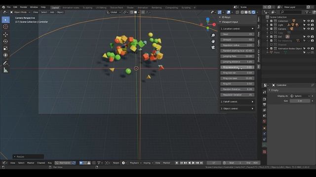This screenshot has height=177, width=316.
Task: Open the File menu
Action: [x=9, y=7]
